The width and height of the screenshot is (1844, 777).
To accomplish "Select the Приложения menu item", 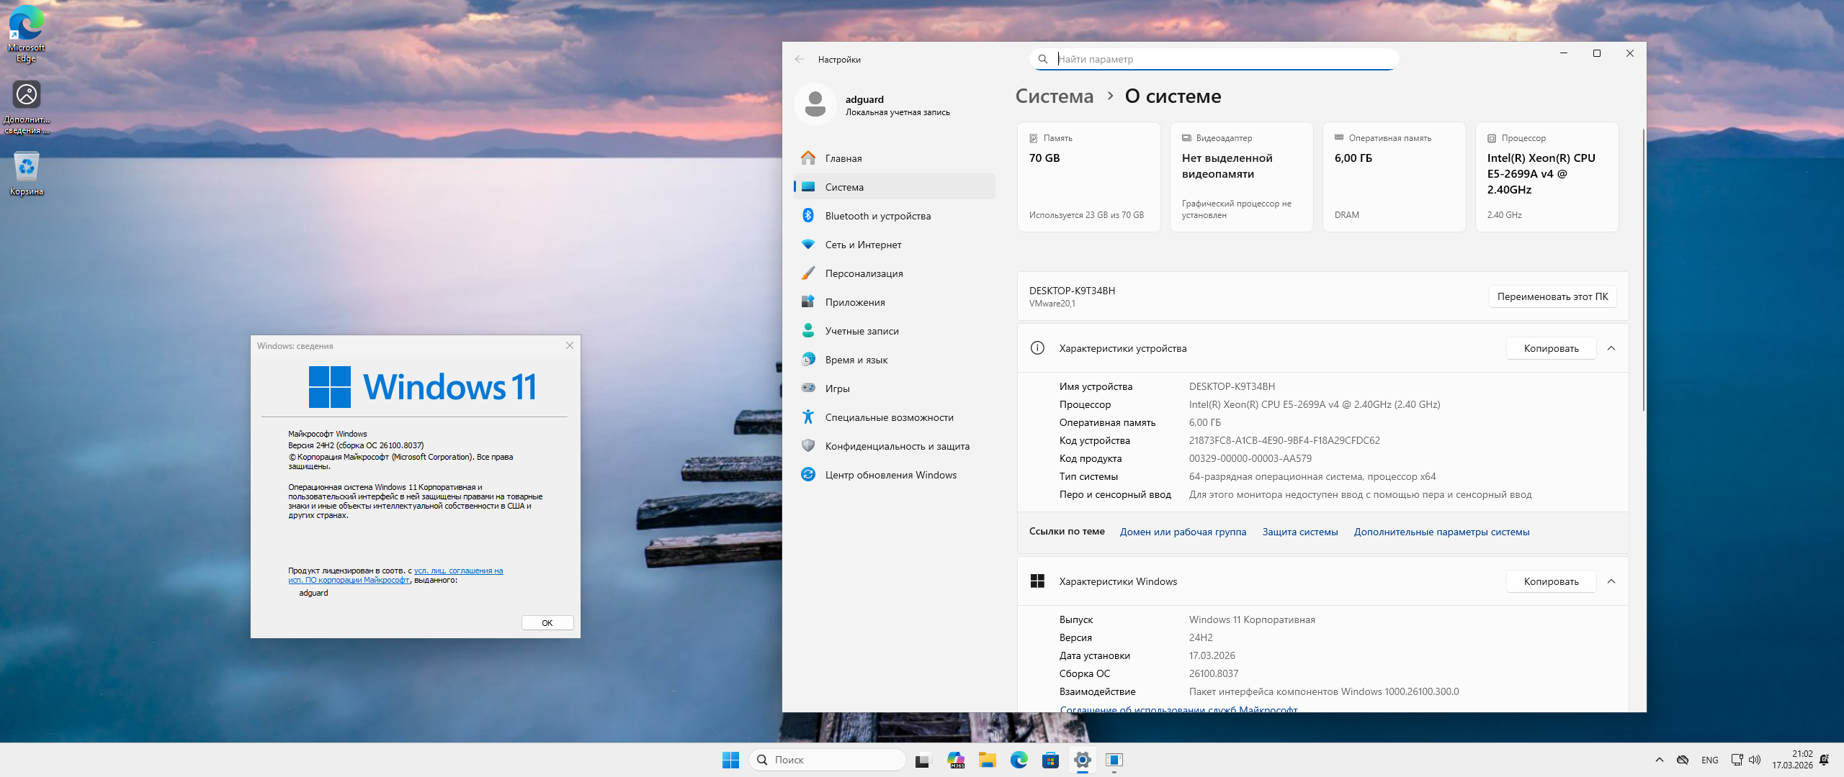I will 855,302.
